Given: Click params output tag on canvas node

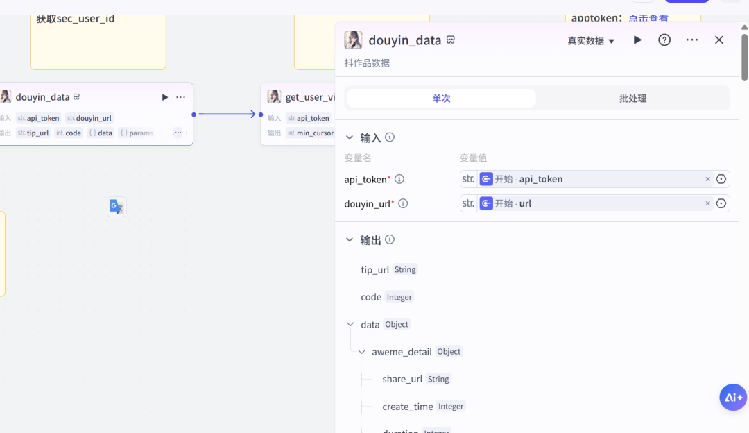Looking at the screenshot, I should 137,133.
